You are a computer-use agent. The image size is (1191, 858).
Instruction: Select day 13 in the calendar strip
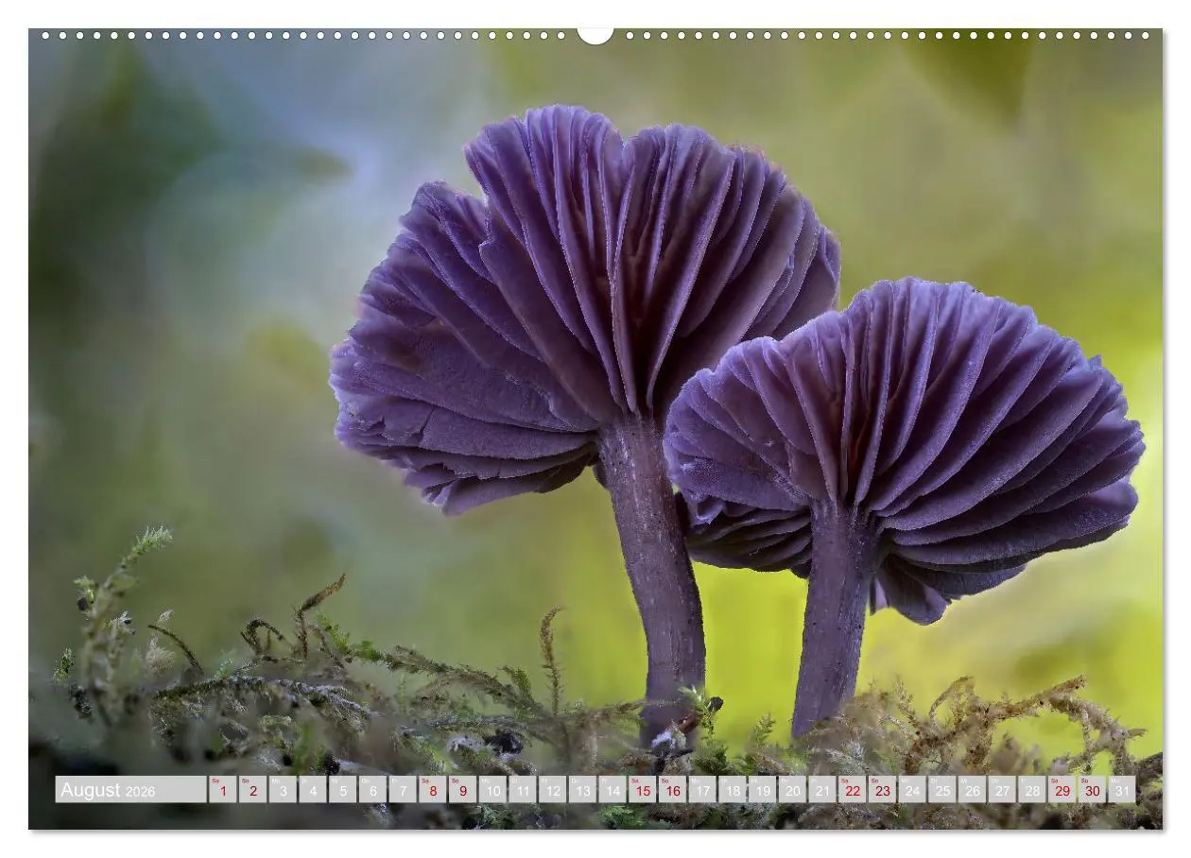pos(582,790)
